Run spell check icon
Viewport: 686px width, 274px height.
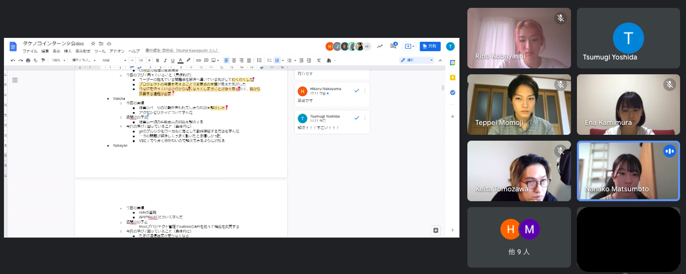tap(36, 60)
